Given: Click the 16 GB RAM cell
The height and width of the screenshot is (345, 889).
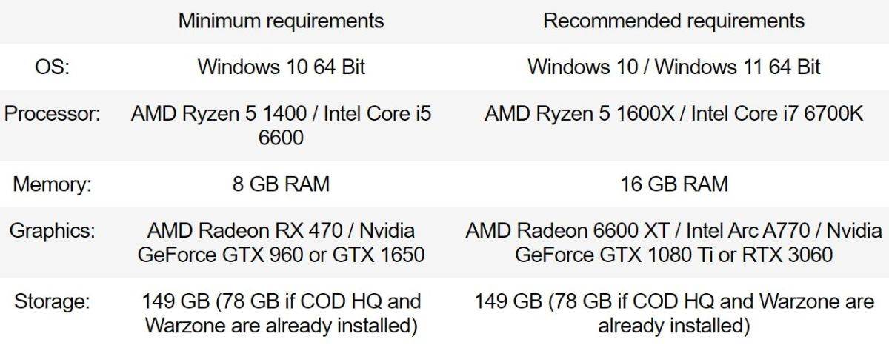Looking at the screenshot, I should click(673, 183).
